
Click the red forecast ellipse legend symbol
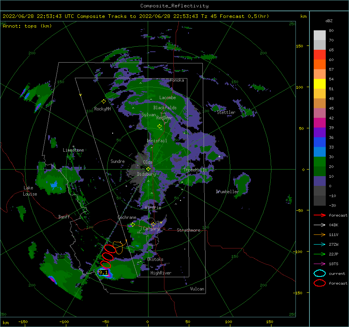pyautogui.click(x=320, y=283)
